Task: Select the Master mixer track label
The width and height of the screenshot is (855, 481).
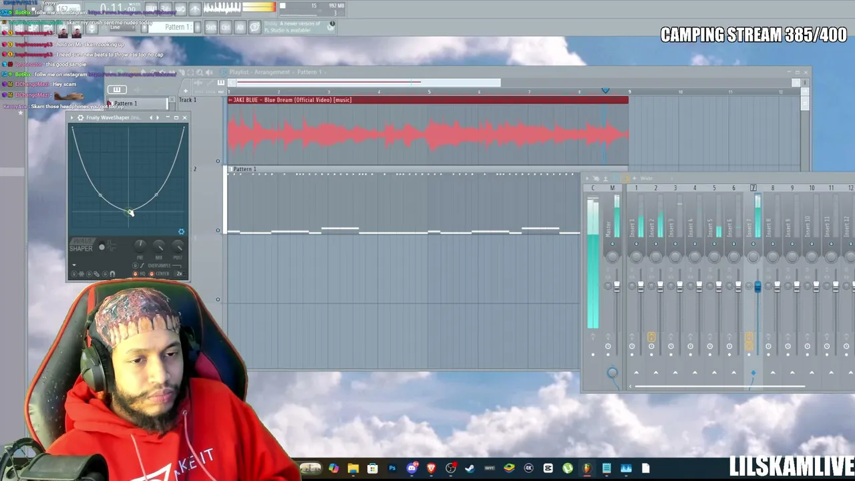Action: point(609,228)
